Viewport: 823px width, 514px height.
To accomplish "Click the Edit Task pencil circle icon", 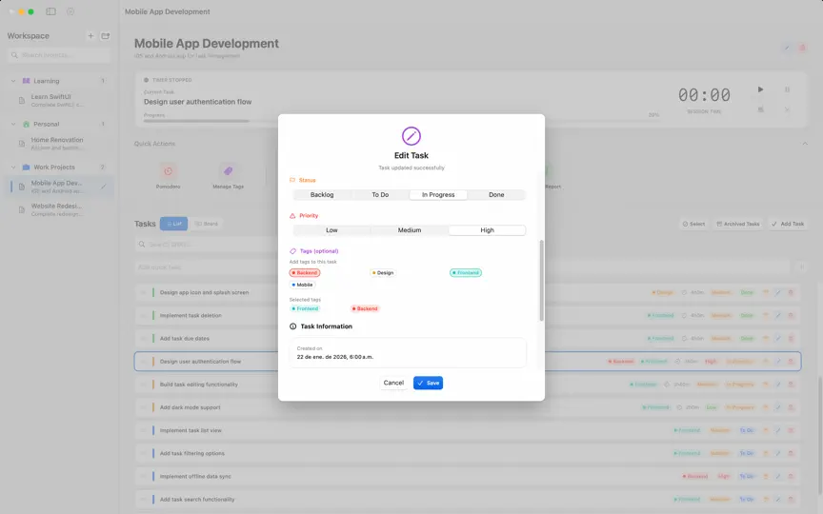I will pos(411,136).
